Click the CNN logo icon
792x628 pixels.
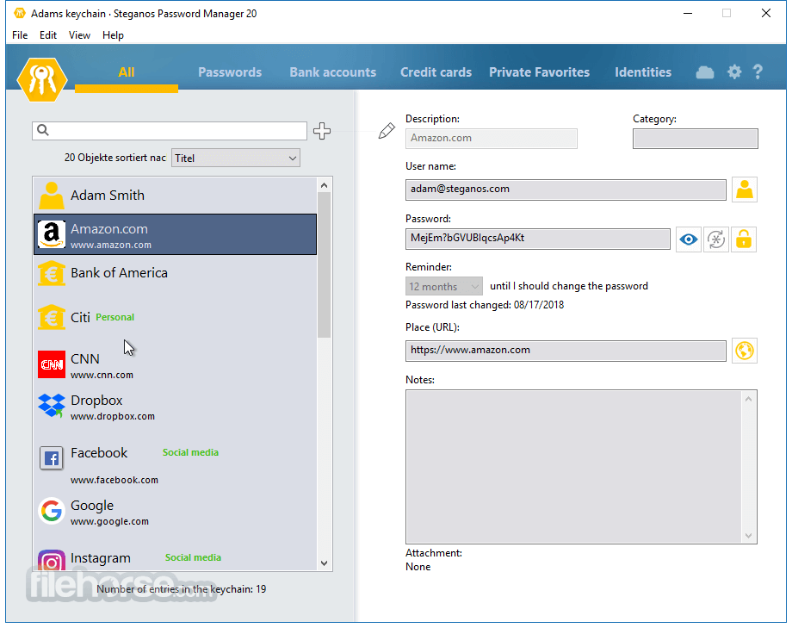coord(52,364)
